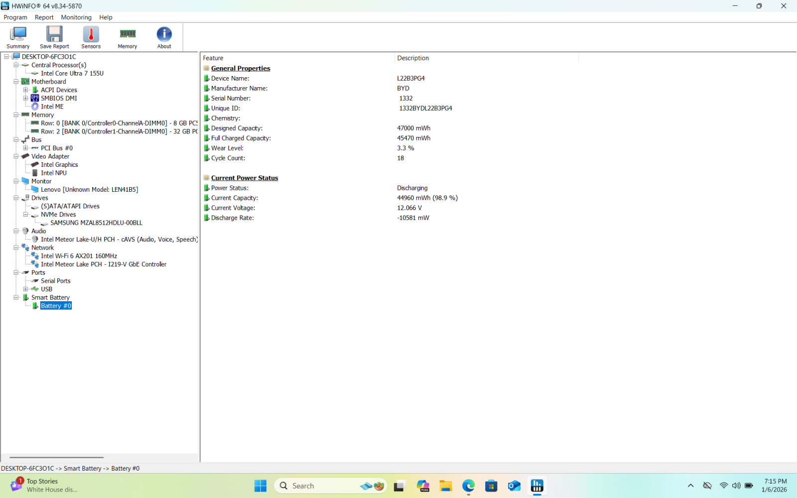Select Intel Meteor Lake PCH I219-V controller

pyautogui.click(x=104, y=264)
